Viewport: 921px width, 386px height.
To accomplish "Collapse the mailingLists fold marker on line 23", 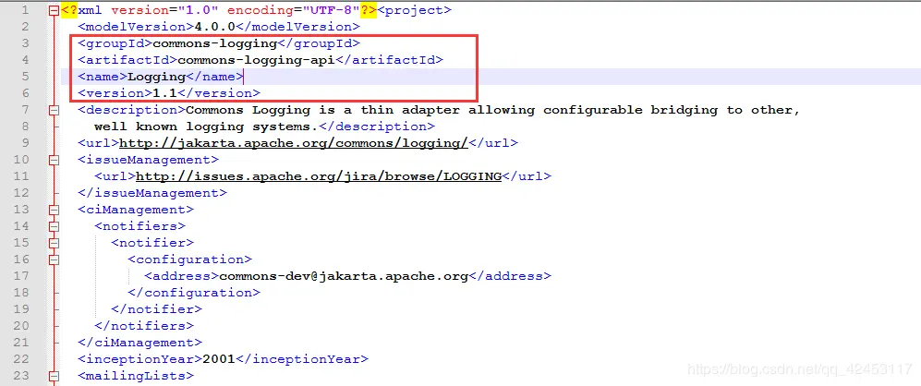I will pos(54,376).
